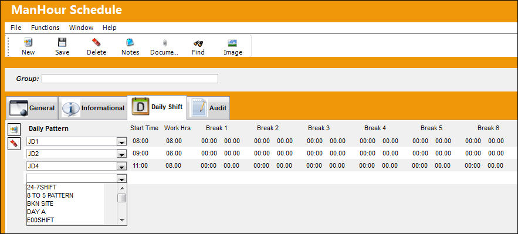Open the Documents paperclip icon
This screenshot has width=518, height=234.
164,43
